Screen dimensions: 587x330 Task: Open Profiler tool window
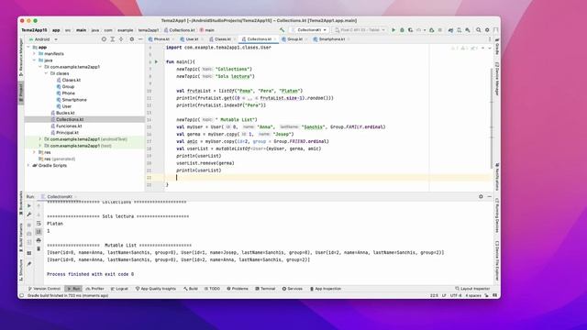[95, 289]
